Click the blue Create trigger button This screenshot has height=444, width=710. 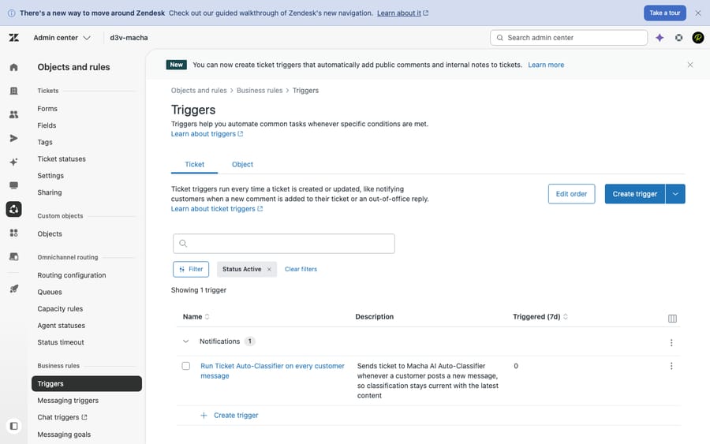pyautogui.click(x=635, y=194)
